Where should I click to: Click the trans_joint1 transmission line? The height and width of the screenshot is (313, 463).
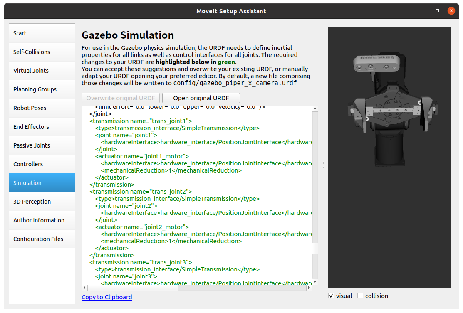(141, 121)
